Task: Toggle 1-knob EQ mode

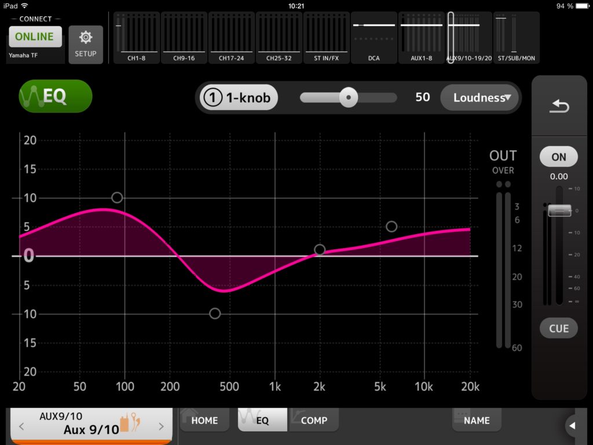Action: point(239,97)
